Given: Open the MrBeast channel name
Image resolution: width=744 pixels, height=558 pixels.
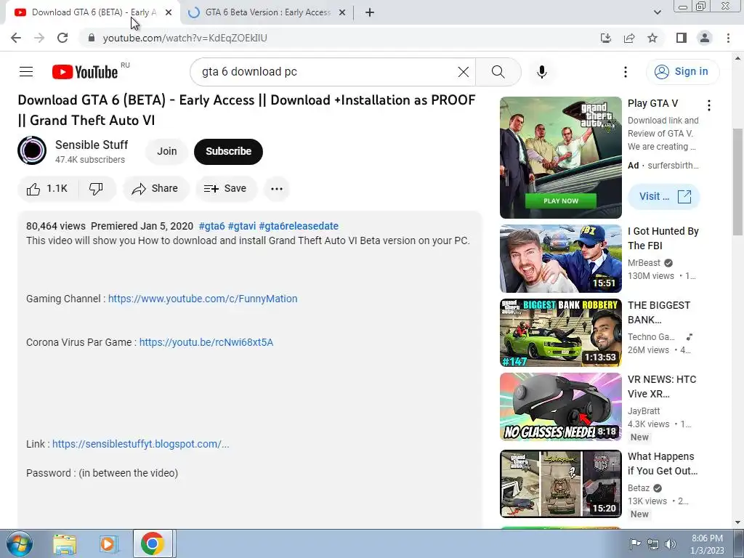Looking at the screenshot, I should click(x=644, y=263).
